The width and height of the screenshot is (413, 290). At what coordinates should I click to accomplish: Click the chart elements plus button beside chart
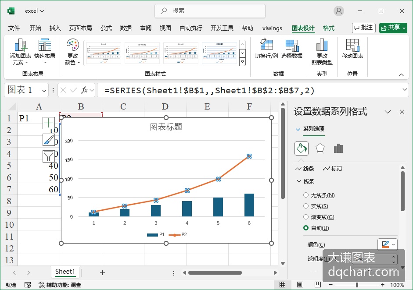[x=48, y=123]
